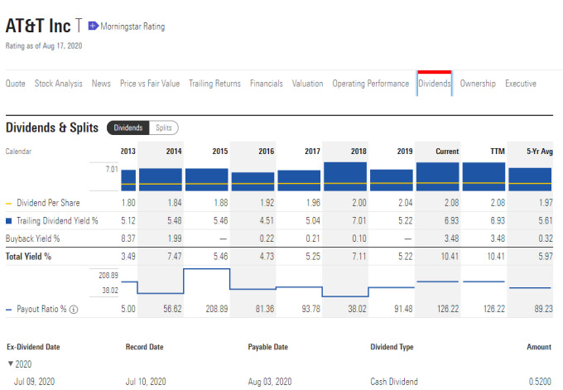
Task: Click the Aug 03, 2020 payable date
Action: coord(270,382)
